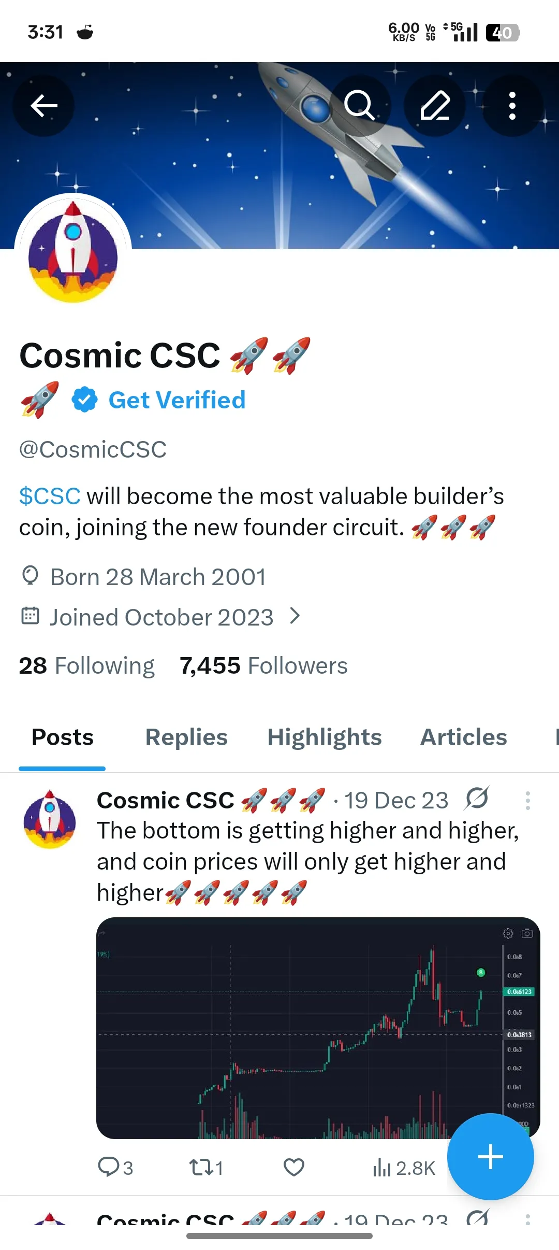Open the post's three-dot options menu

tap(527, 801)
